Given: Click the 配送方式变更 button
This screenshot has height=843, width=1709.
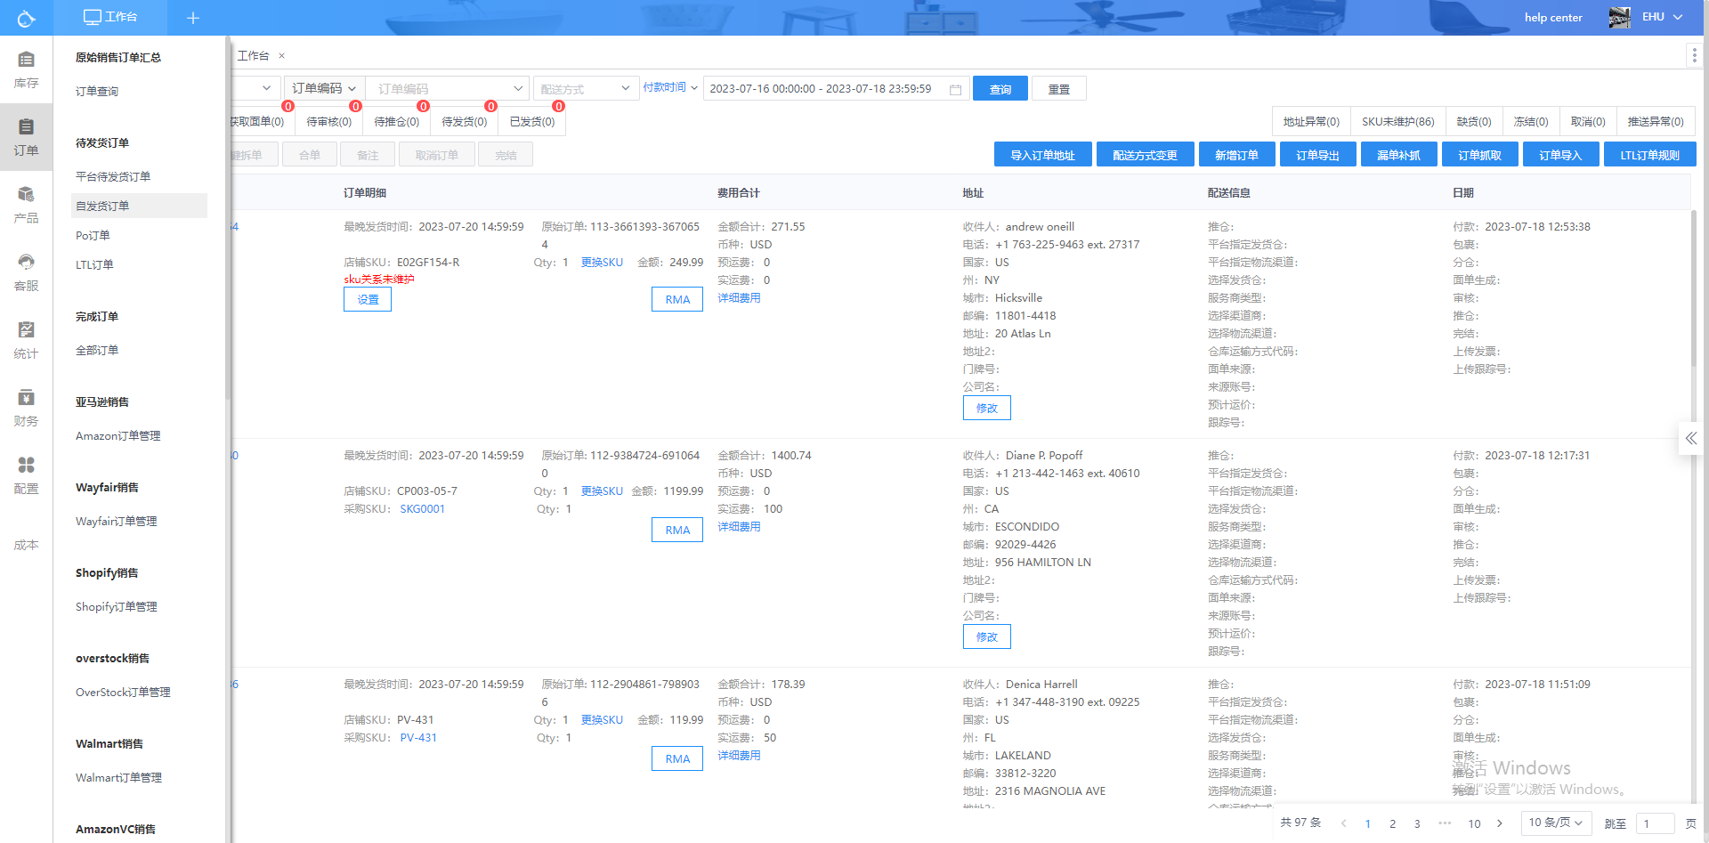Looking at the screenshot, I should tap(1145, 155).
